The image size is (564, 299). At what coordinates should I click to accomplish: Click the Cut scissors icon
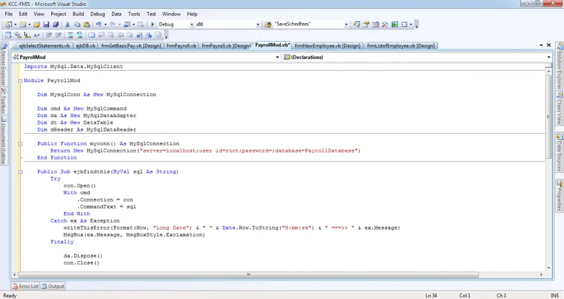[68, 24]
